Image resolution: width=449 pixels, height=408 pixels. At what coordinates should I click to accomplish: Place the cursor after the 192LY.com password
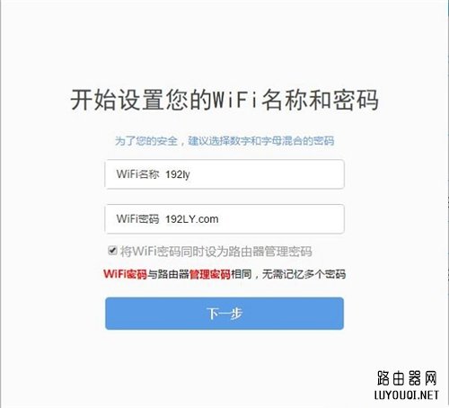tap(219, 219)
